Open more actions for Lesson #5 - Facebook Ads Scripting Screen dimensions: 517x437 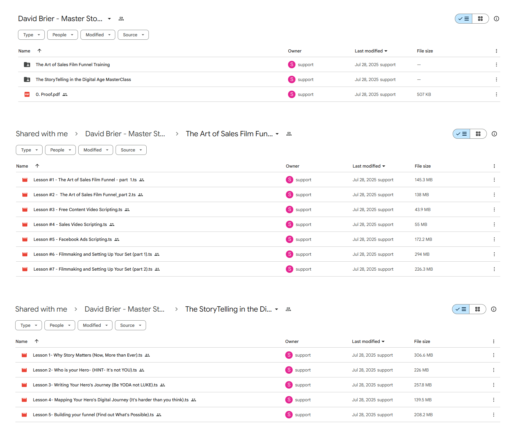tap(494, 239)
